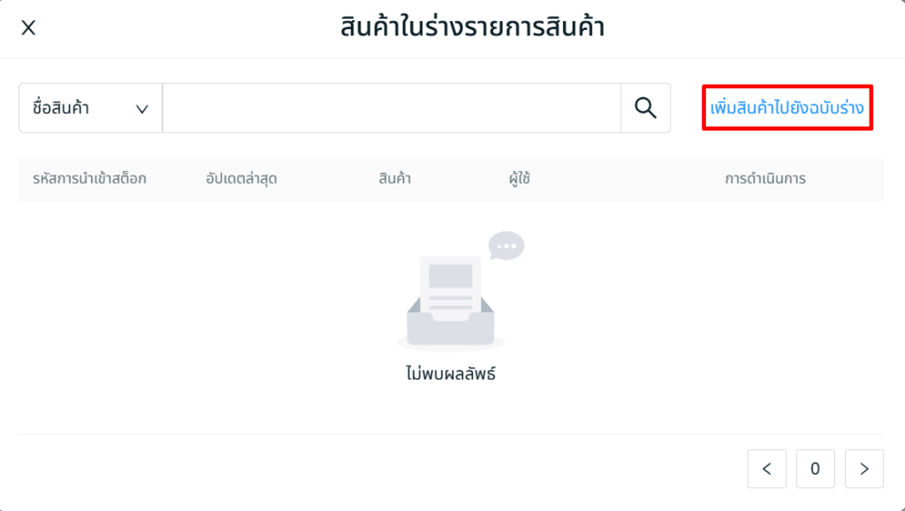Close the draft product list dialog
This screenshot has width=905, height=511.
(28, 27)
